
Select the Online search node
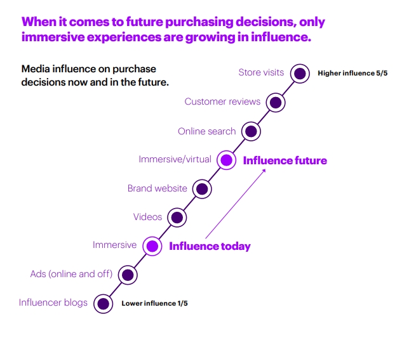(251, 131)
